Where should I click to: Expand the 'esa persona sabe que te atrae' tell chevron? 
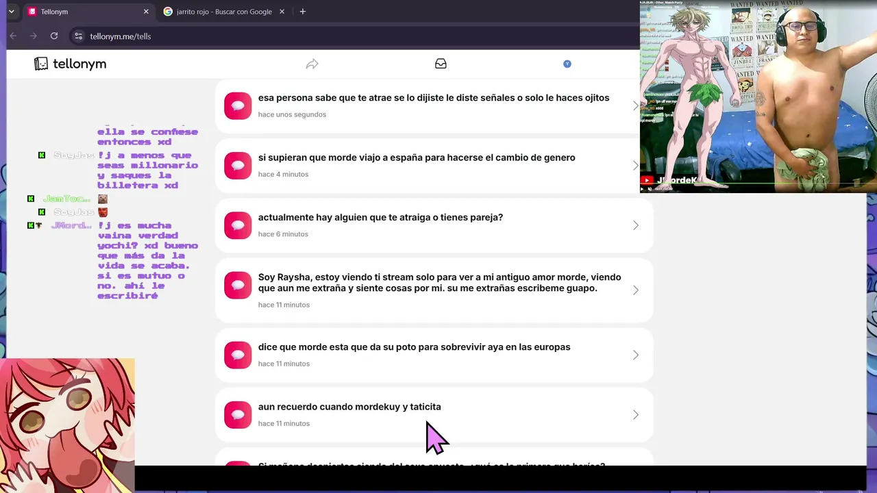636,105
